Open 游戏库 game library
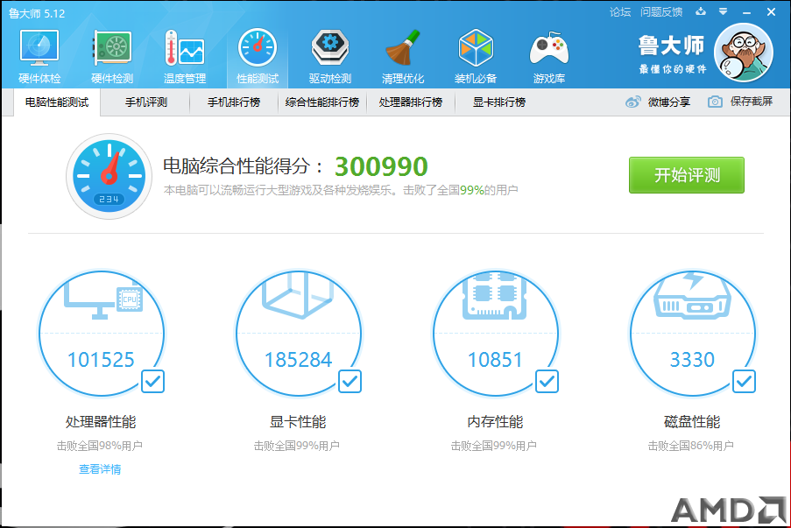 click(x=549, y=57)
